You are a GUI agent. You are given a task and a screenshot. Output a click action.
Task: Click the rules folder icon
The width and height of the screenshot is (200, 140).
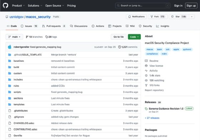pos(10,86)
